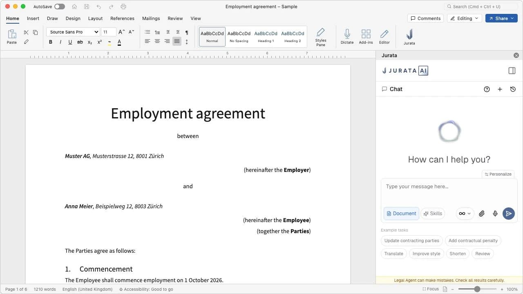Toggle the AutoSave switch
The image size is (523, 294).
point(59,7)
